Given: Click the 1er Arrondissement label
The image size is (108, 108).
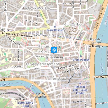Looking at the screenshot, I should click(x=42, y=64).
